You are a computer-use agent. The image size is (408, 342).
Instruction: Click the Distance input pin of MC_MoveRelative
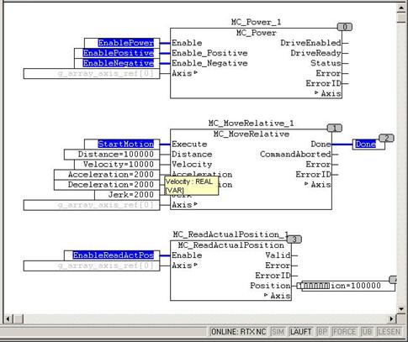(x=192, y=155)
